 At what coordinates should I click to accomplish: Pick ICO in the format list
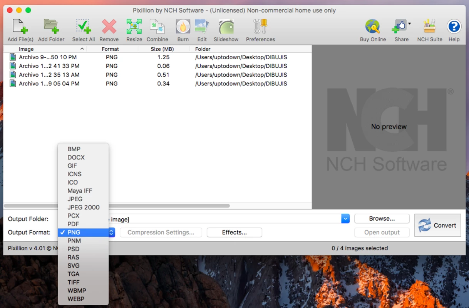point(83,182)
